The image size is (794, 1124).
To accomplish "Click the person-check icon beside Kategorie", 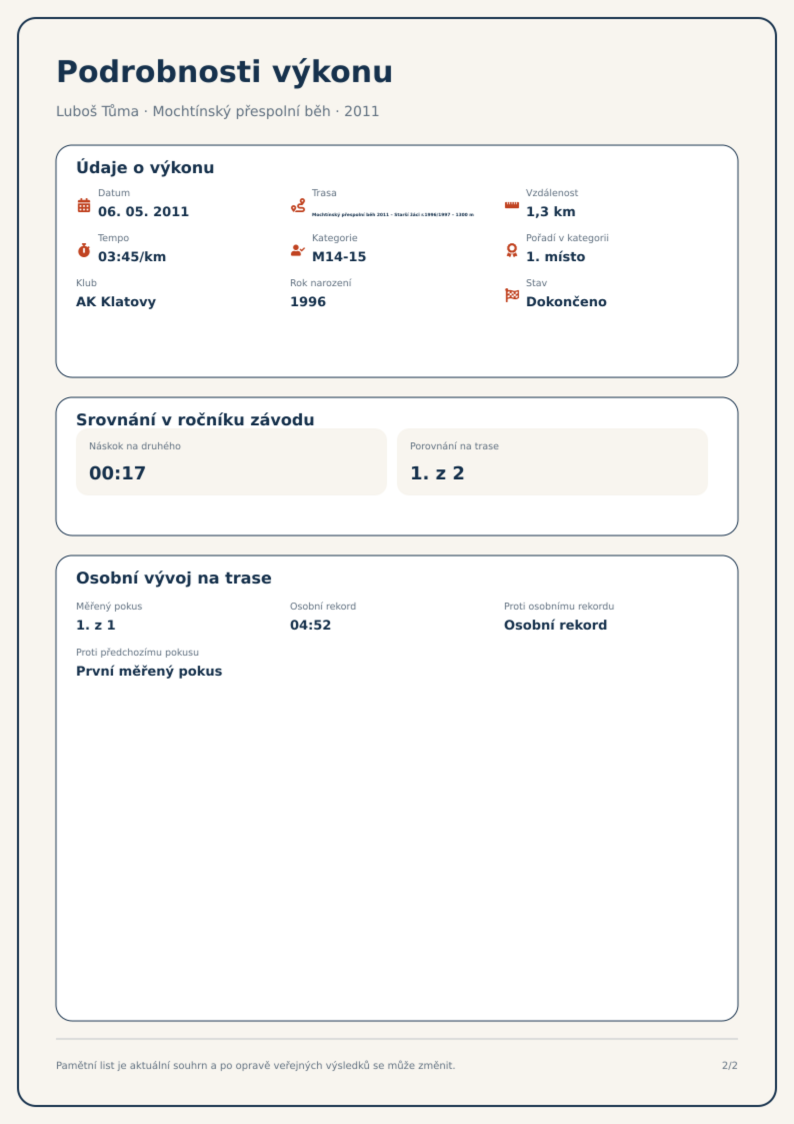I will (298, 250).
